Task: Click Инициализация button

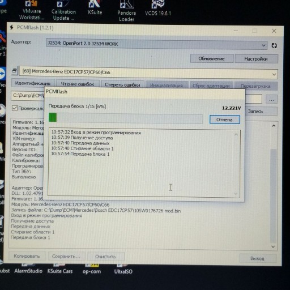Action: [167, 86]
